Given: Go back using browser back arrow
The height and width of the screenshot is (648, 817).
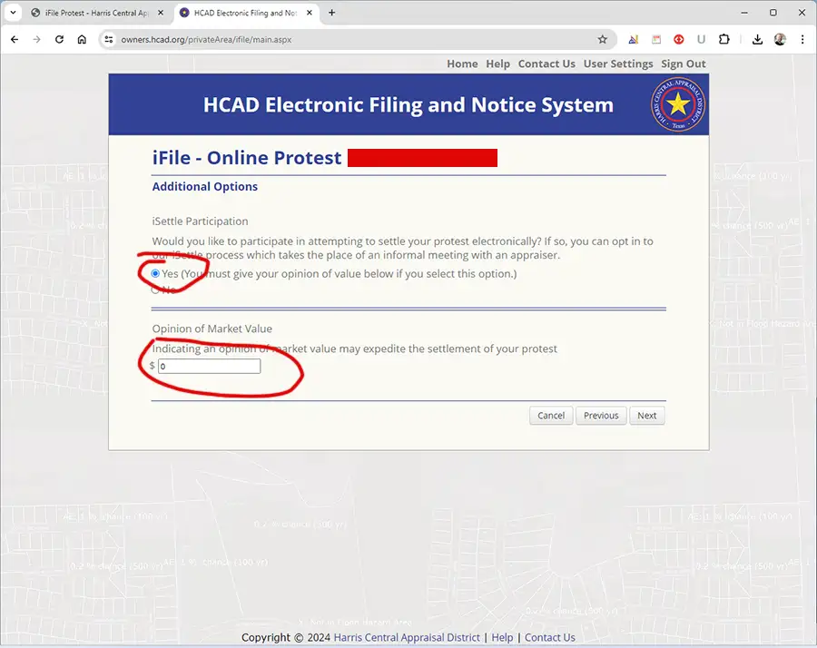Looking at the screenshot, I should tap(15, 40).
